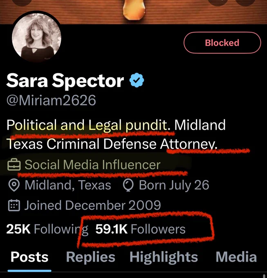Viewport: 267px width, 278px height.
Task: Click the Midland, Texas location text
Action: [68, 185]
